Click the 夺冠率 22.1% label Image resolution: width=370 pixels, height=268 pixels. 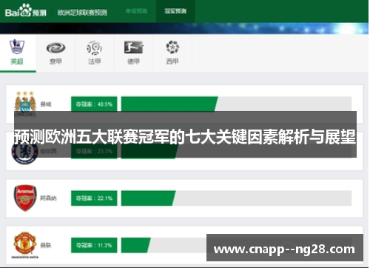point(94,198)
